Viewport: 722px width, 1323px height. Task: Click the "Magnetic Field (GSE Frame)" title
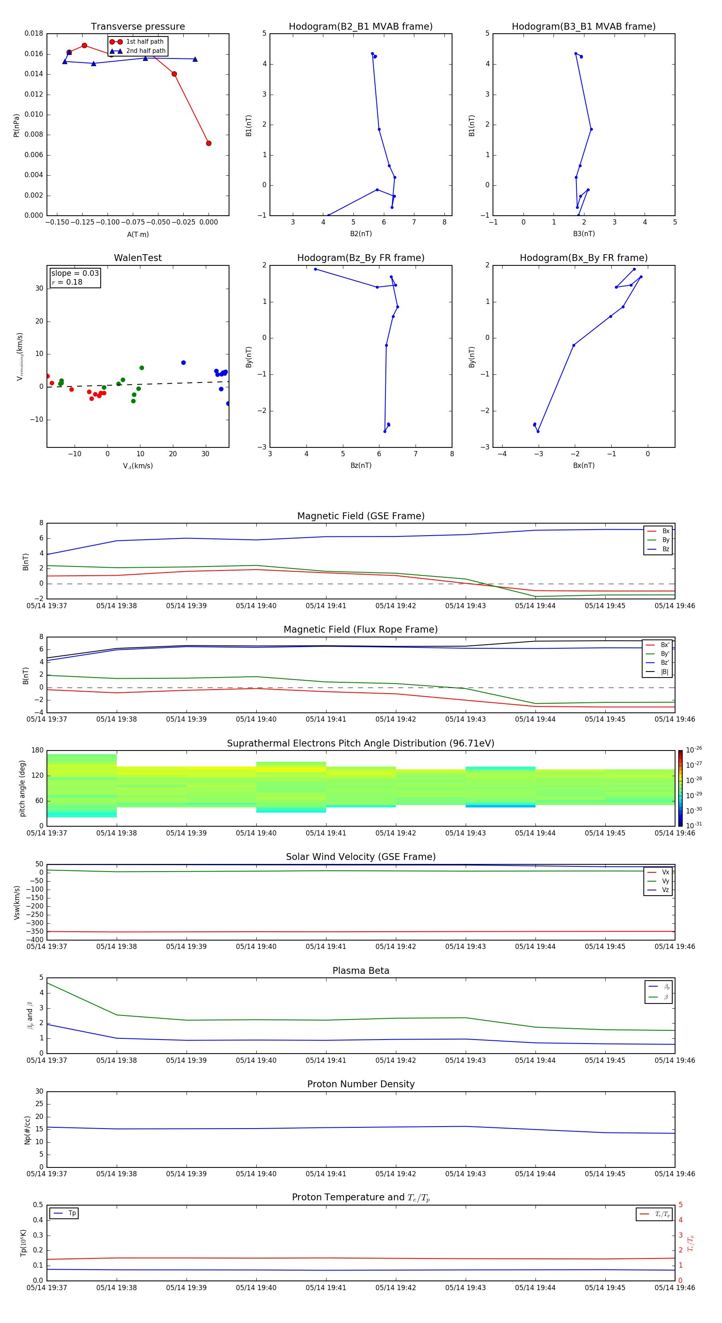361,516
